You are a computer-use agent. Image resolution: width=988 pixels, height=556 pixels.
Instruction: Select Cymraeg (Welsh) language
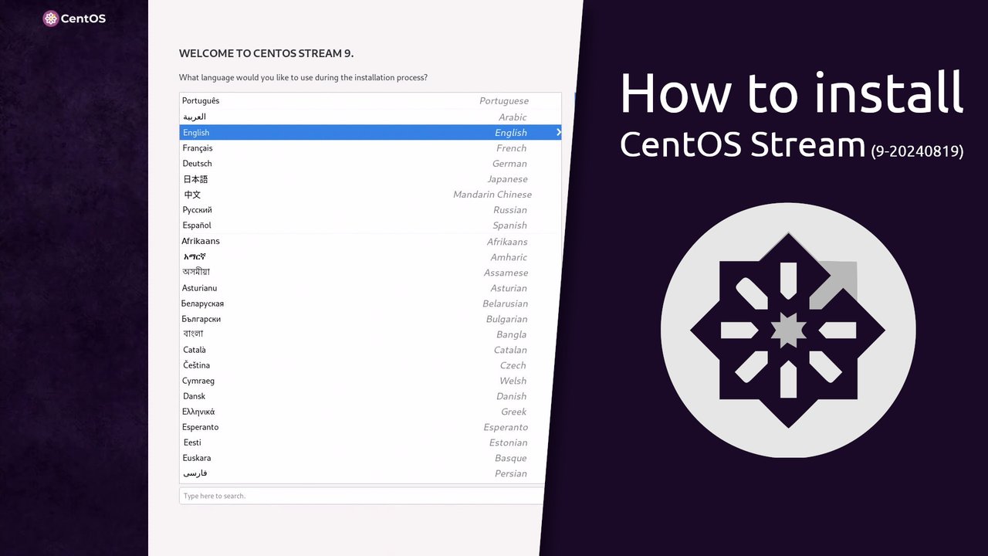pos(364,381)
